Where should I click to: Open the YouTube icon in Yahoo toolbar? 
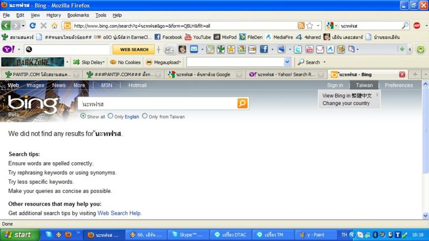coord(309,49)
